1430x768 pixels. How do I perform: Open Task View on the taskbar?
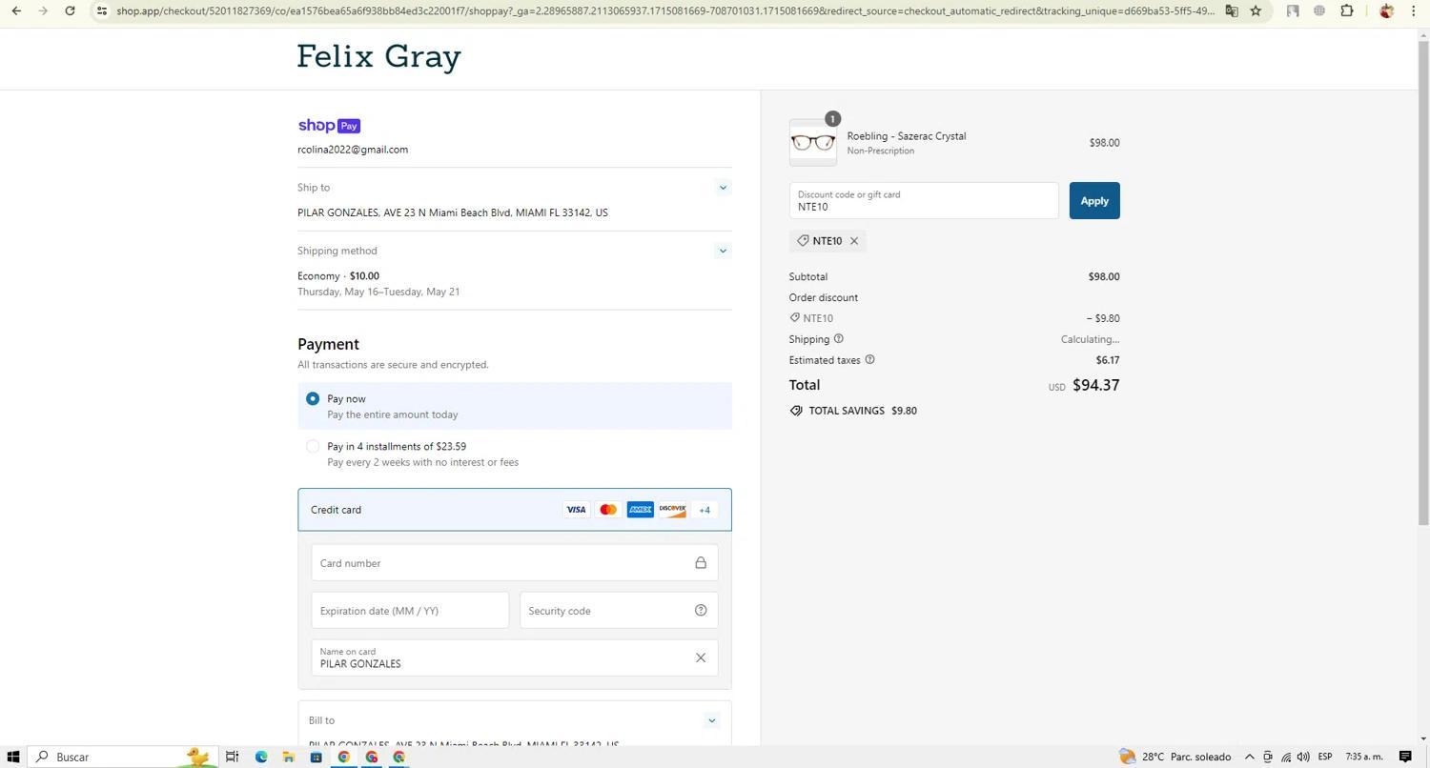point(232,757)
